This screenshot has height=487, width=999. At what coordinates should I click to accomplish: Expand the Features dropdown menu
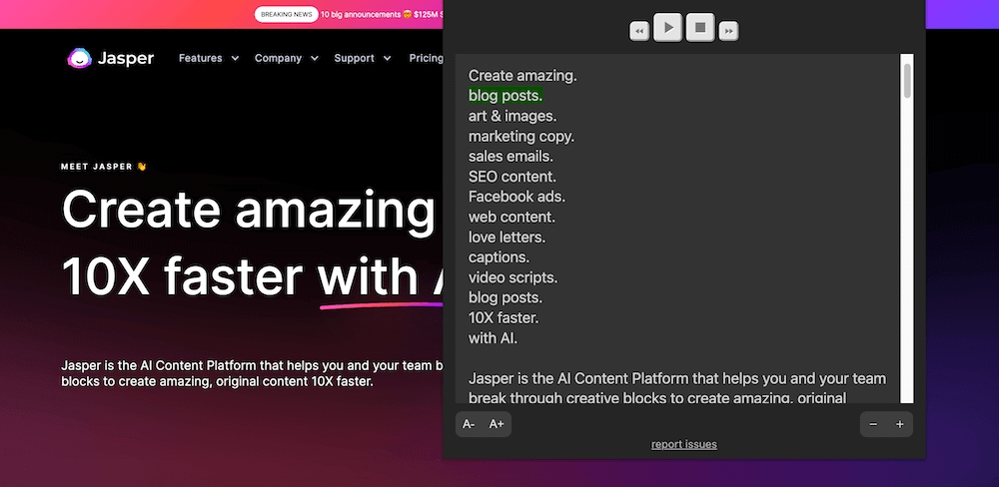209,58
